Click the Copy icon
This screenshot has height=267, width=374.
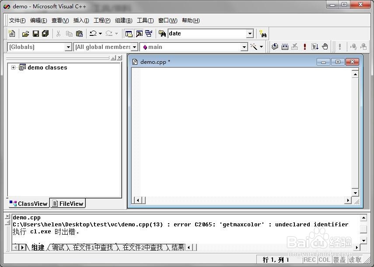(69, 34)
